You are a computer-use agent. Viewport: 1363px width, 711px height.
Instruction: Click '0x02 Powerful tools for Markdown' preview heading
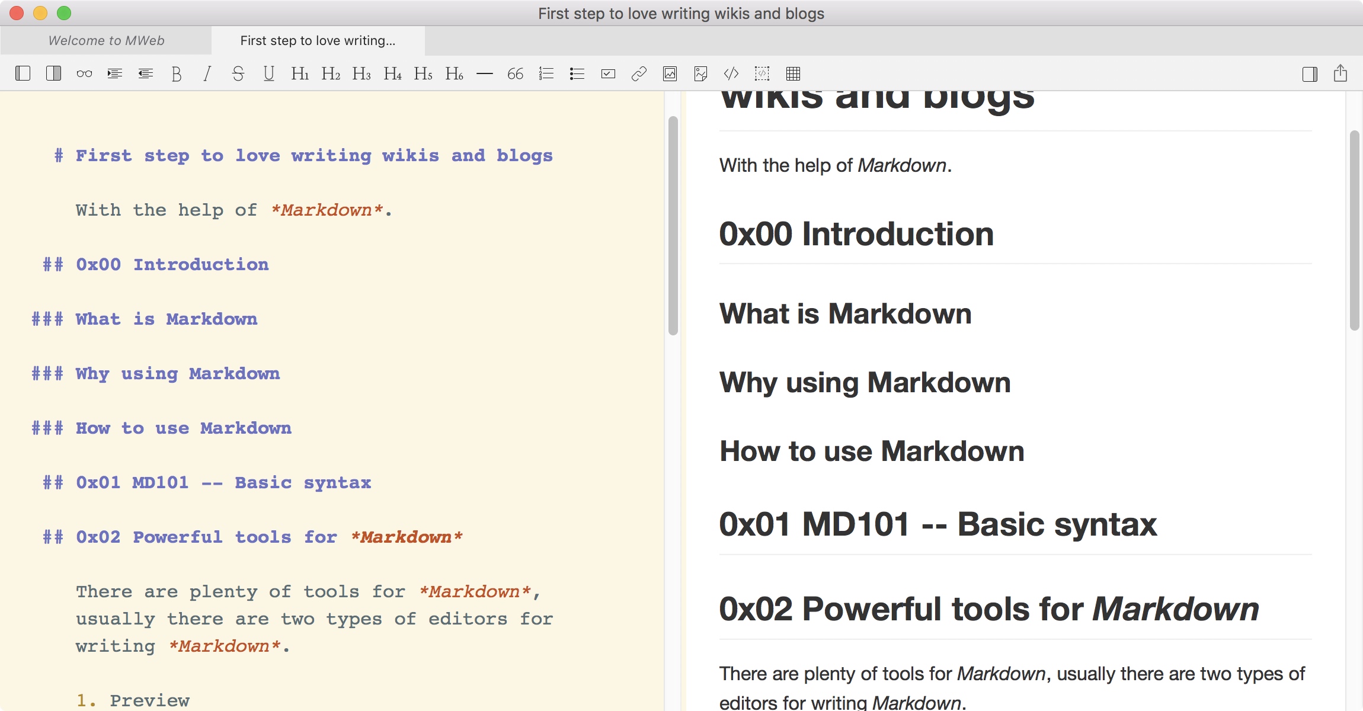(x=989, y=609)
